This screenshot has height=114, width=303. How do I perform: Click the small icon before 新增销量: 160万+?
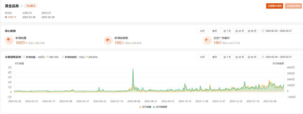(24, 57)
